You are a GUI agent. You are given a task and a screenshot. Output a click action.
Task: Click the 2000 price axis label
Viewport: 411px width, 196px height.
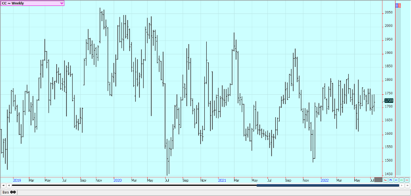[x=389, y=26]
